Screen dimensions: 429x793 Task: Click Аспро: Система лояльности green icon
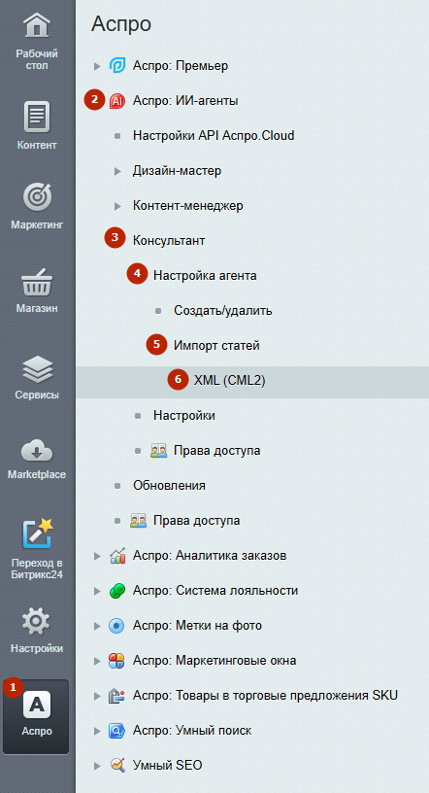tap(116, 591)
